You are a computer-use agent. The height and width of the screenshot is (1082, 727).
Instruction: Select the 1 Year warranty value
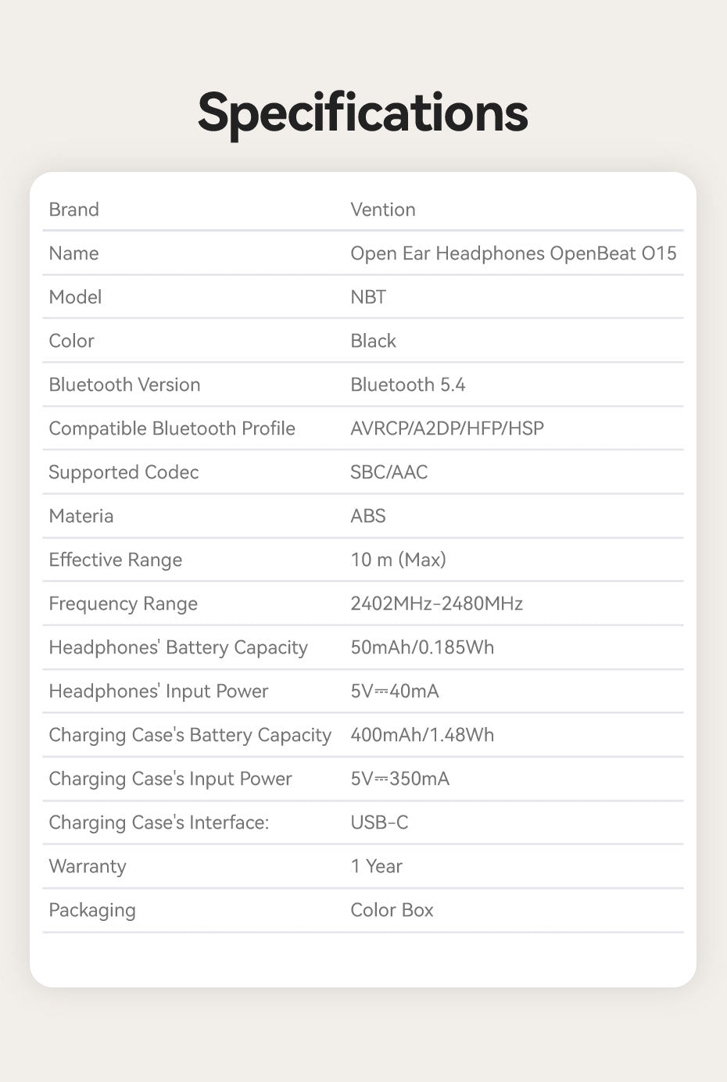(377, 866)
